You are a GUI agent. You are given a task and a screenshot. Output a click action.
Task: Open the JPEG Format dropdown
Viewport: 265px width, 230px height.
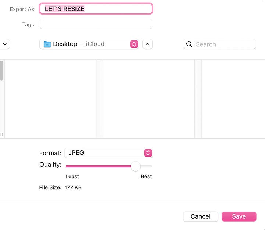click(109, 153)
